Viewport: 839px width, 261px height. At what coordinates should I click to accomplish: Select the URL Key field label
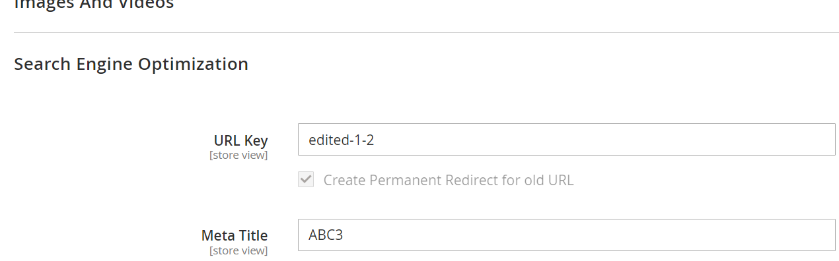tap(240, 140)
